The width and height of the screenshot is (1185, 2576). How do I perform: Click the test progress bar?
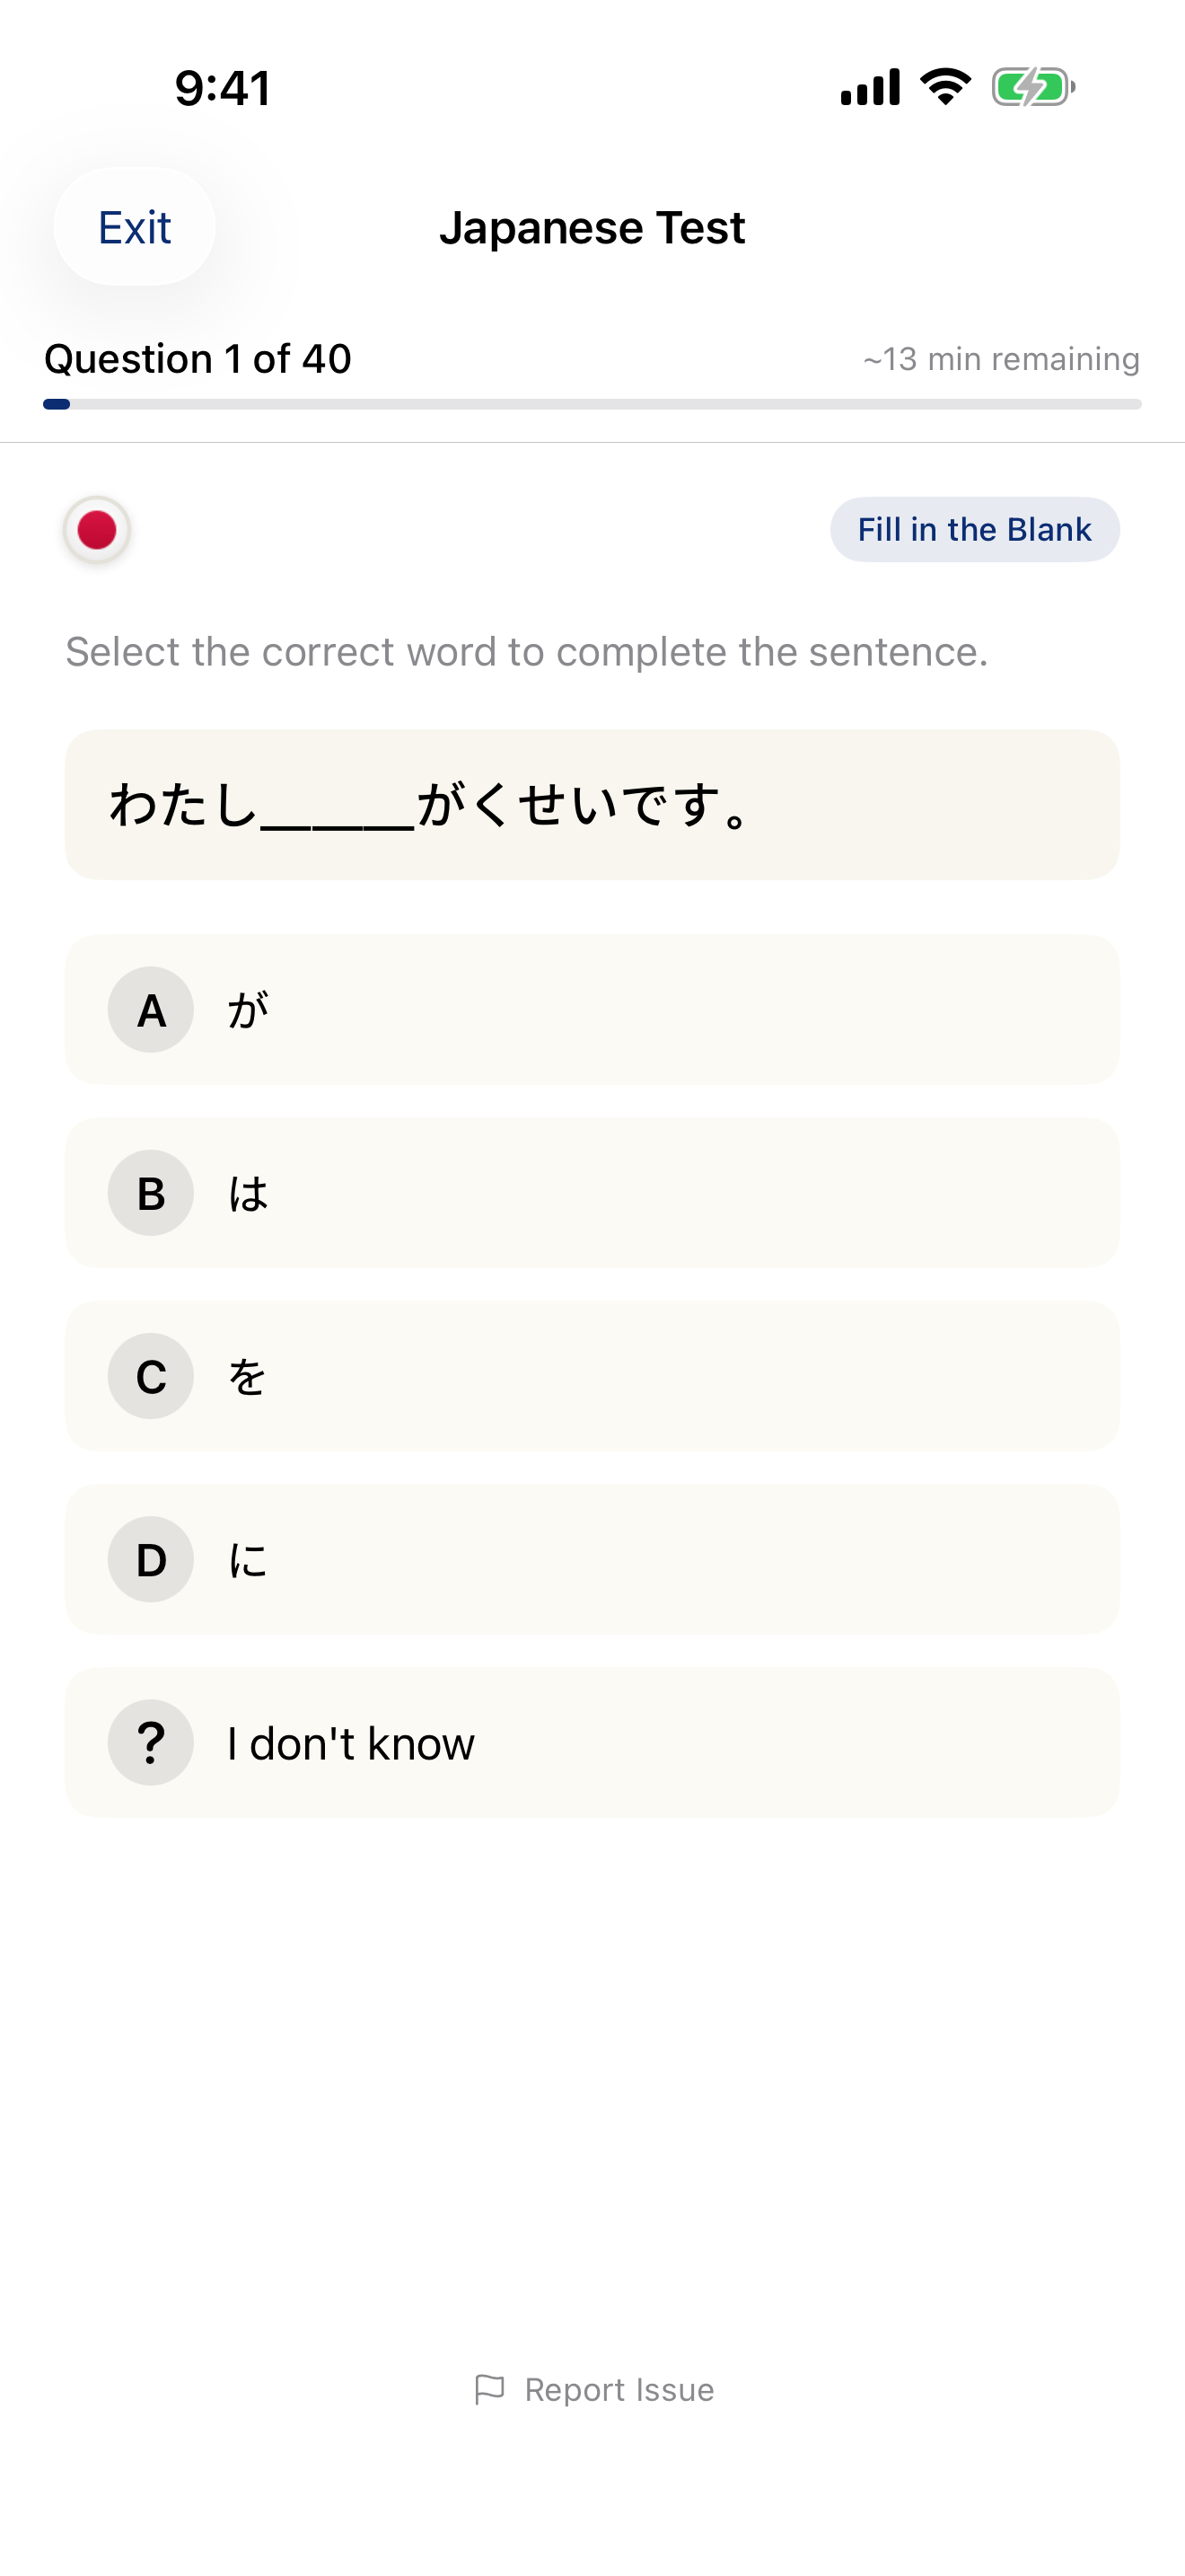tap(592, 403)
